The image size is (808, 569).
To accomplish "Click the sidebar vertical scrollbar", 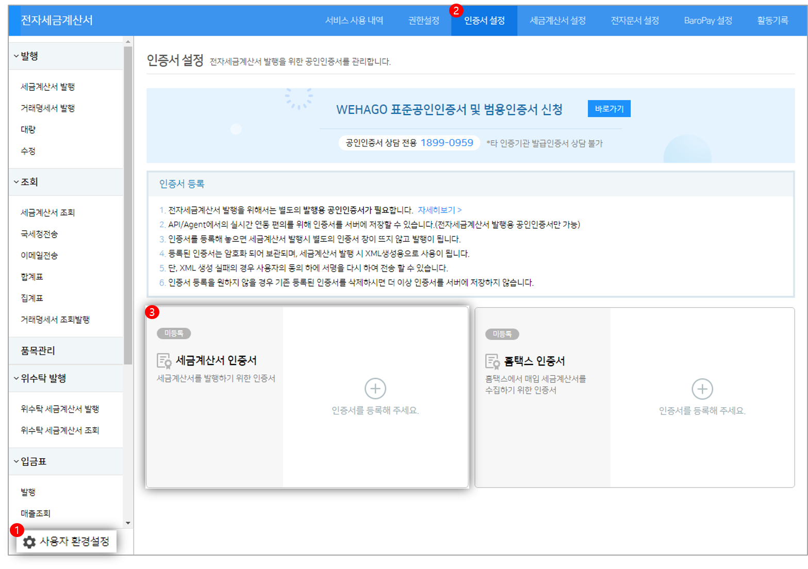I will [128, 206].
